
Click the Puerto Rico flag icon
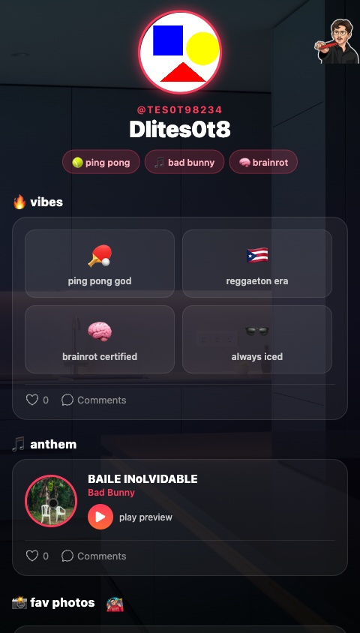coord(257,255)
